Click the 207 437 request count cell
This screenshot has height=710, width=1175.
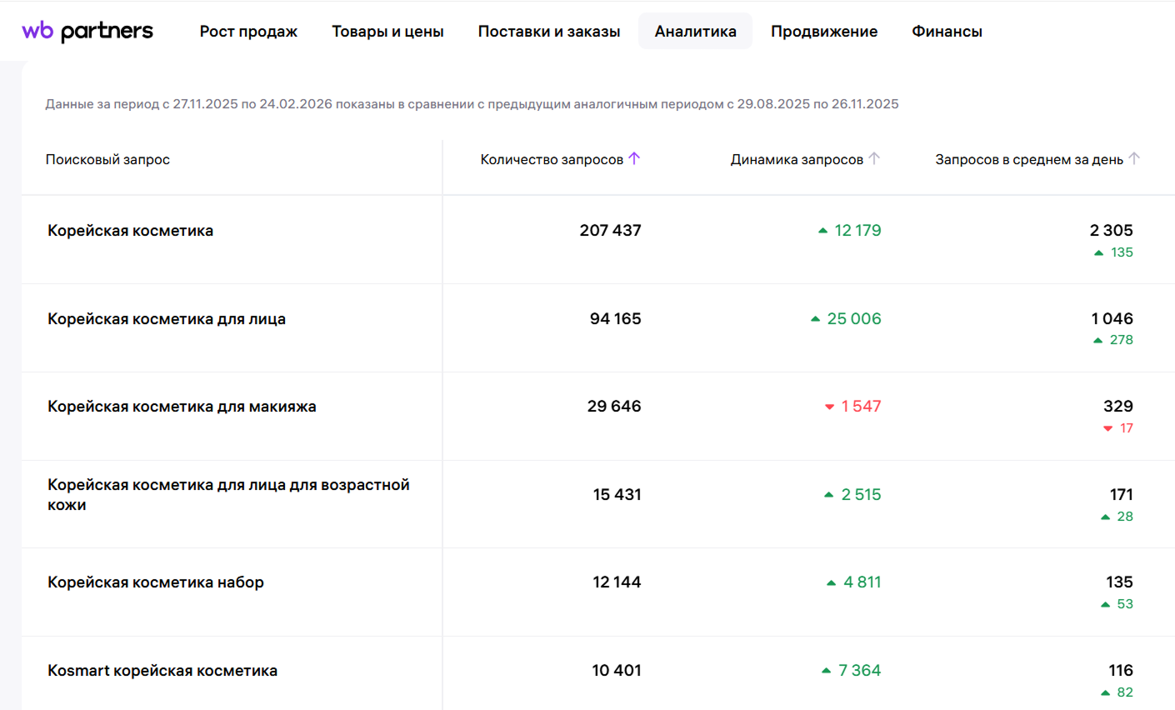pos(610,231)
